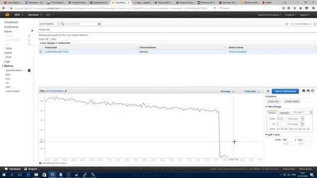Screen dimensions: 317x178
Task: Open the Action Center notification icon
Action: tap(312, 175)
